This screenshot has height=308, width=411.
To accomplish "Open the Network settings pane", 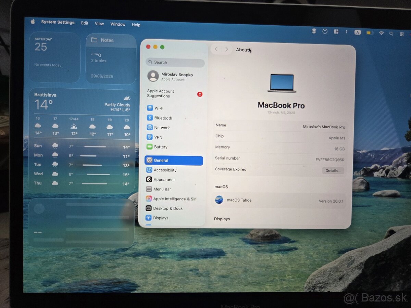I will pyautogui.click(x=162, y=128).
